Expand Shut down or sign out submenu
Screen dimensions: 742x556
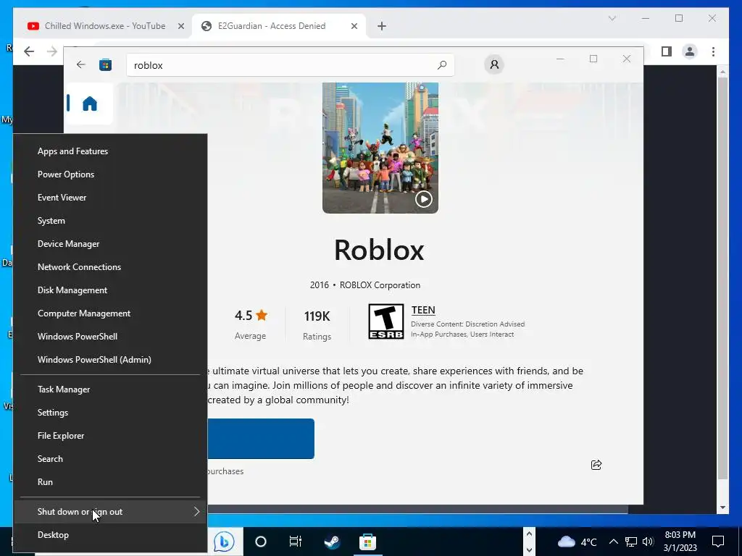point(110,512)
